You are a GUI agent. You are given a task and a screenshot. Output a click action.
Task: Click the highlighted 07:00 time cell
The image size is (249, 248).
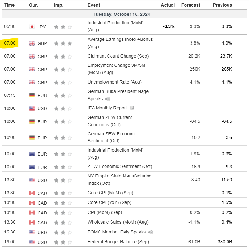click(x=10, y=43)
